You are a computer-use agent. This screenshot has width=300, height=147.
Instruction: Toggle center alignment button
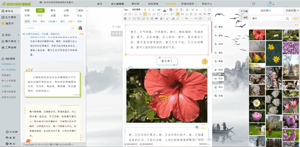tap(145, 14)
